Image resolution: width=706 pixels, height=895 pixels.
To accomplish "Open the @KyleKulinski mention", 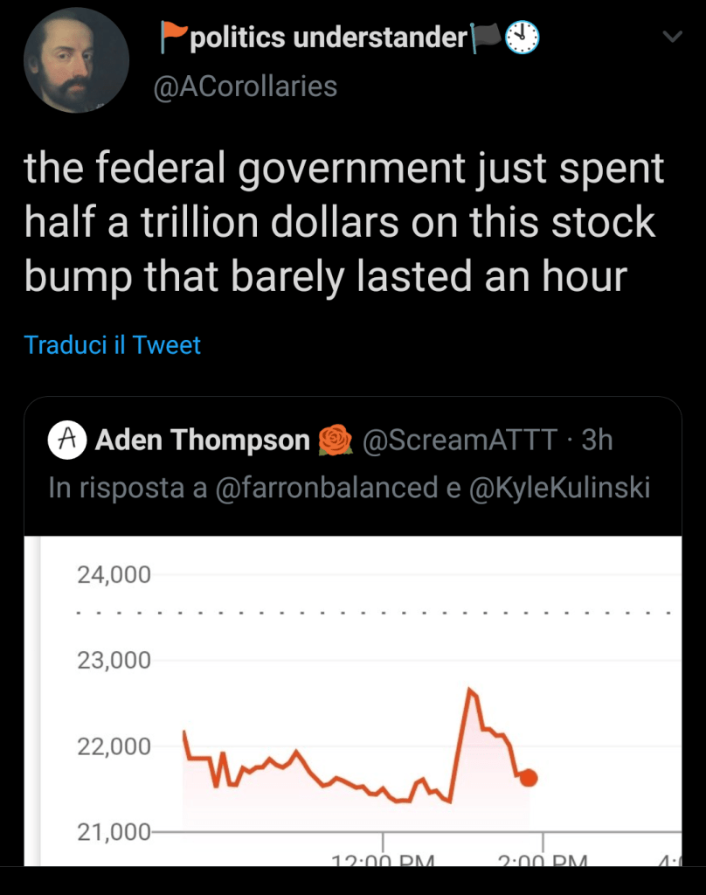I will [x=559, y=488].
